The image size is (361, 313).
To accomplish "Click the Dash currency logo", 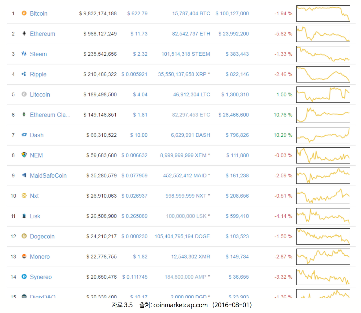I will 24,135.
